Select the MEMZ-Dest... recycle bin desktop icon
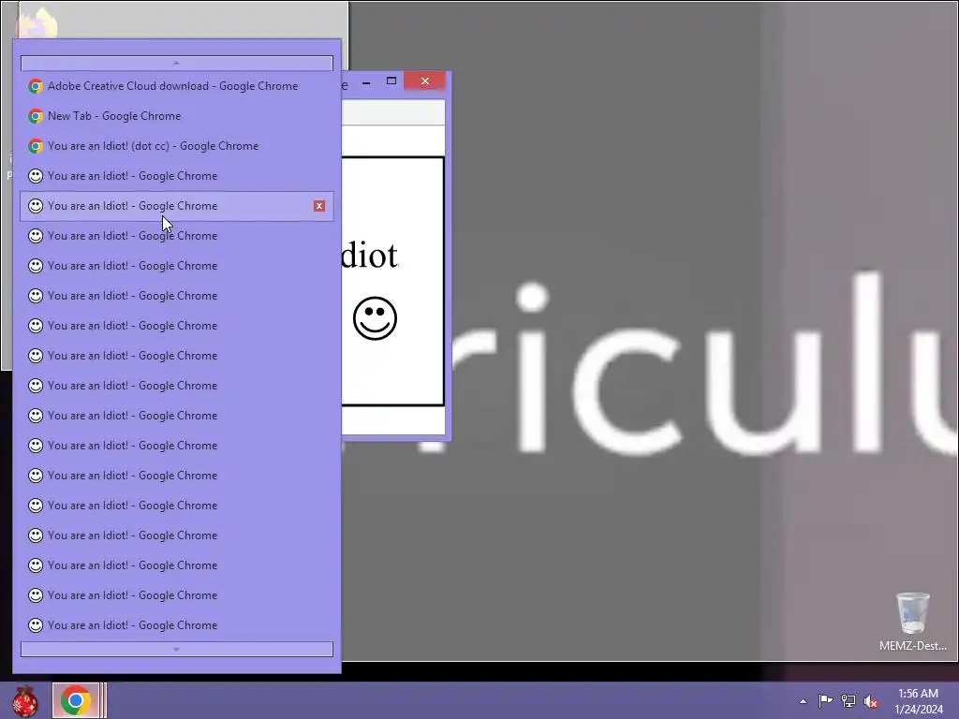This screenshot has height=719, width=959. [912, 622]
